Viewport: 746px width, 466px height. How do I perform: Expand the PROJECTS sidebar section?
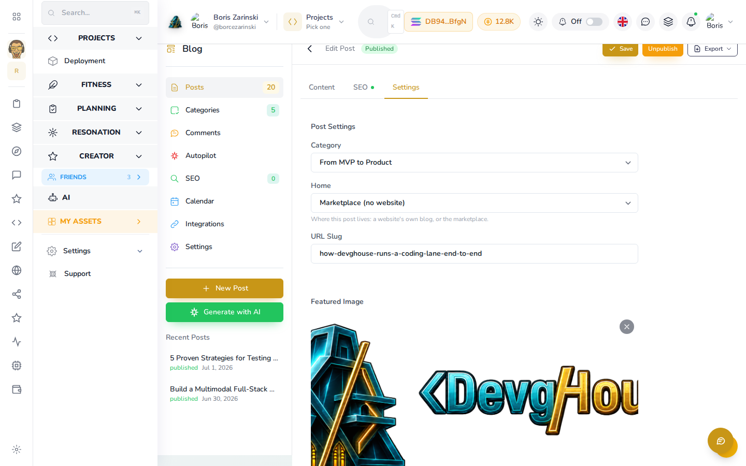tap(95, 38)
